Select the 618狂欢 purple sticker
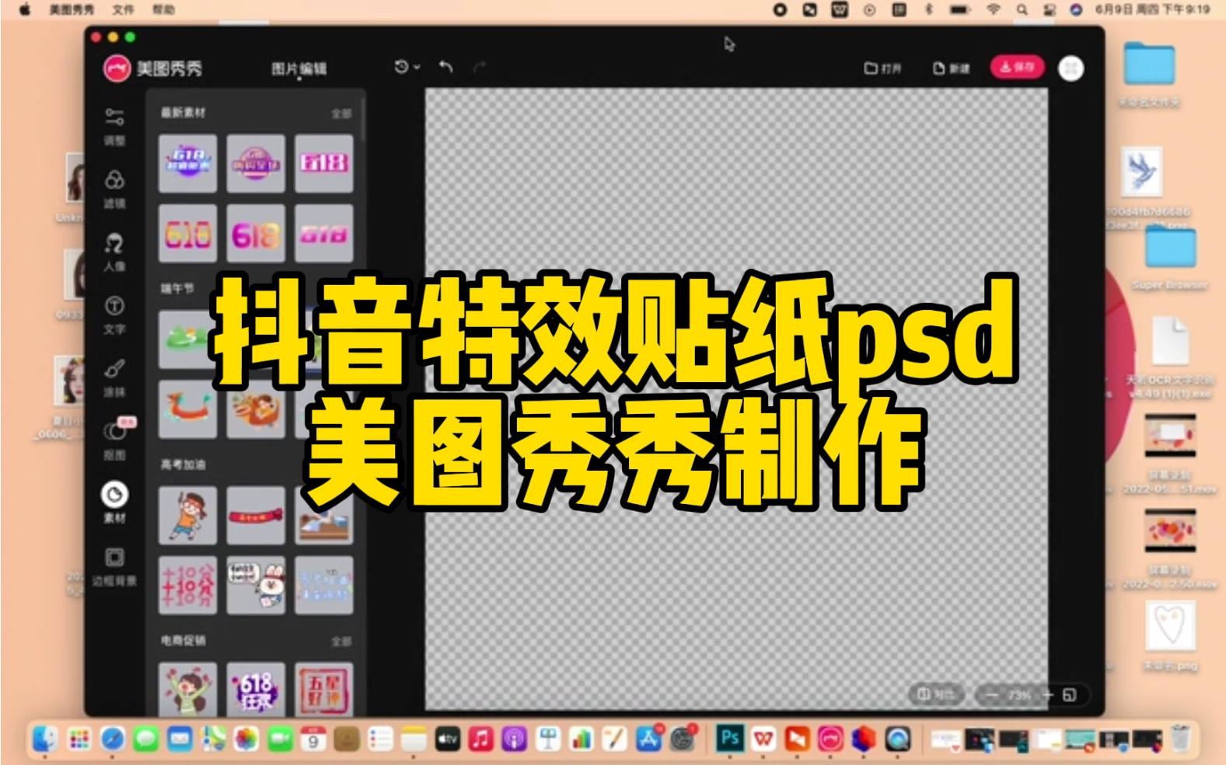This screenshot has height=765, width=1226. click(256, 690)
